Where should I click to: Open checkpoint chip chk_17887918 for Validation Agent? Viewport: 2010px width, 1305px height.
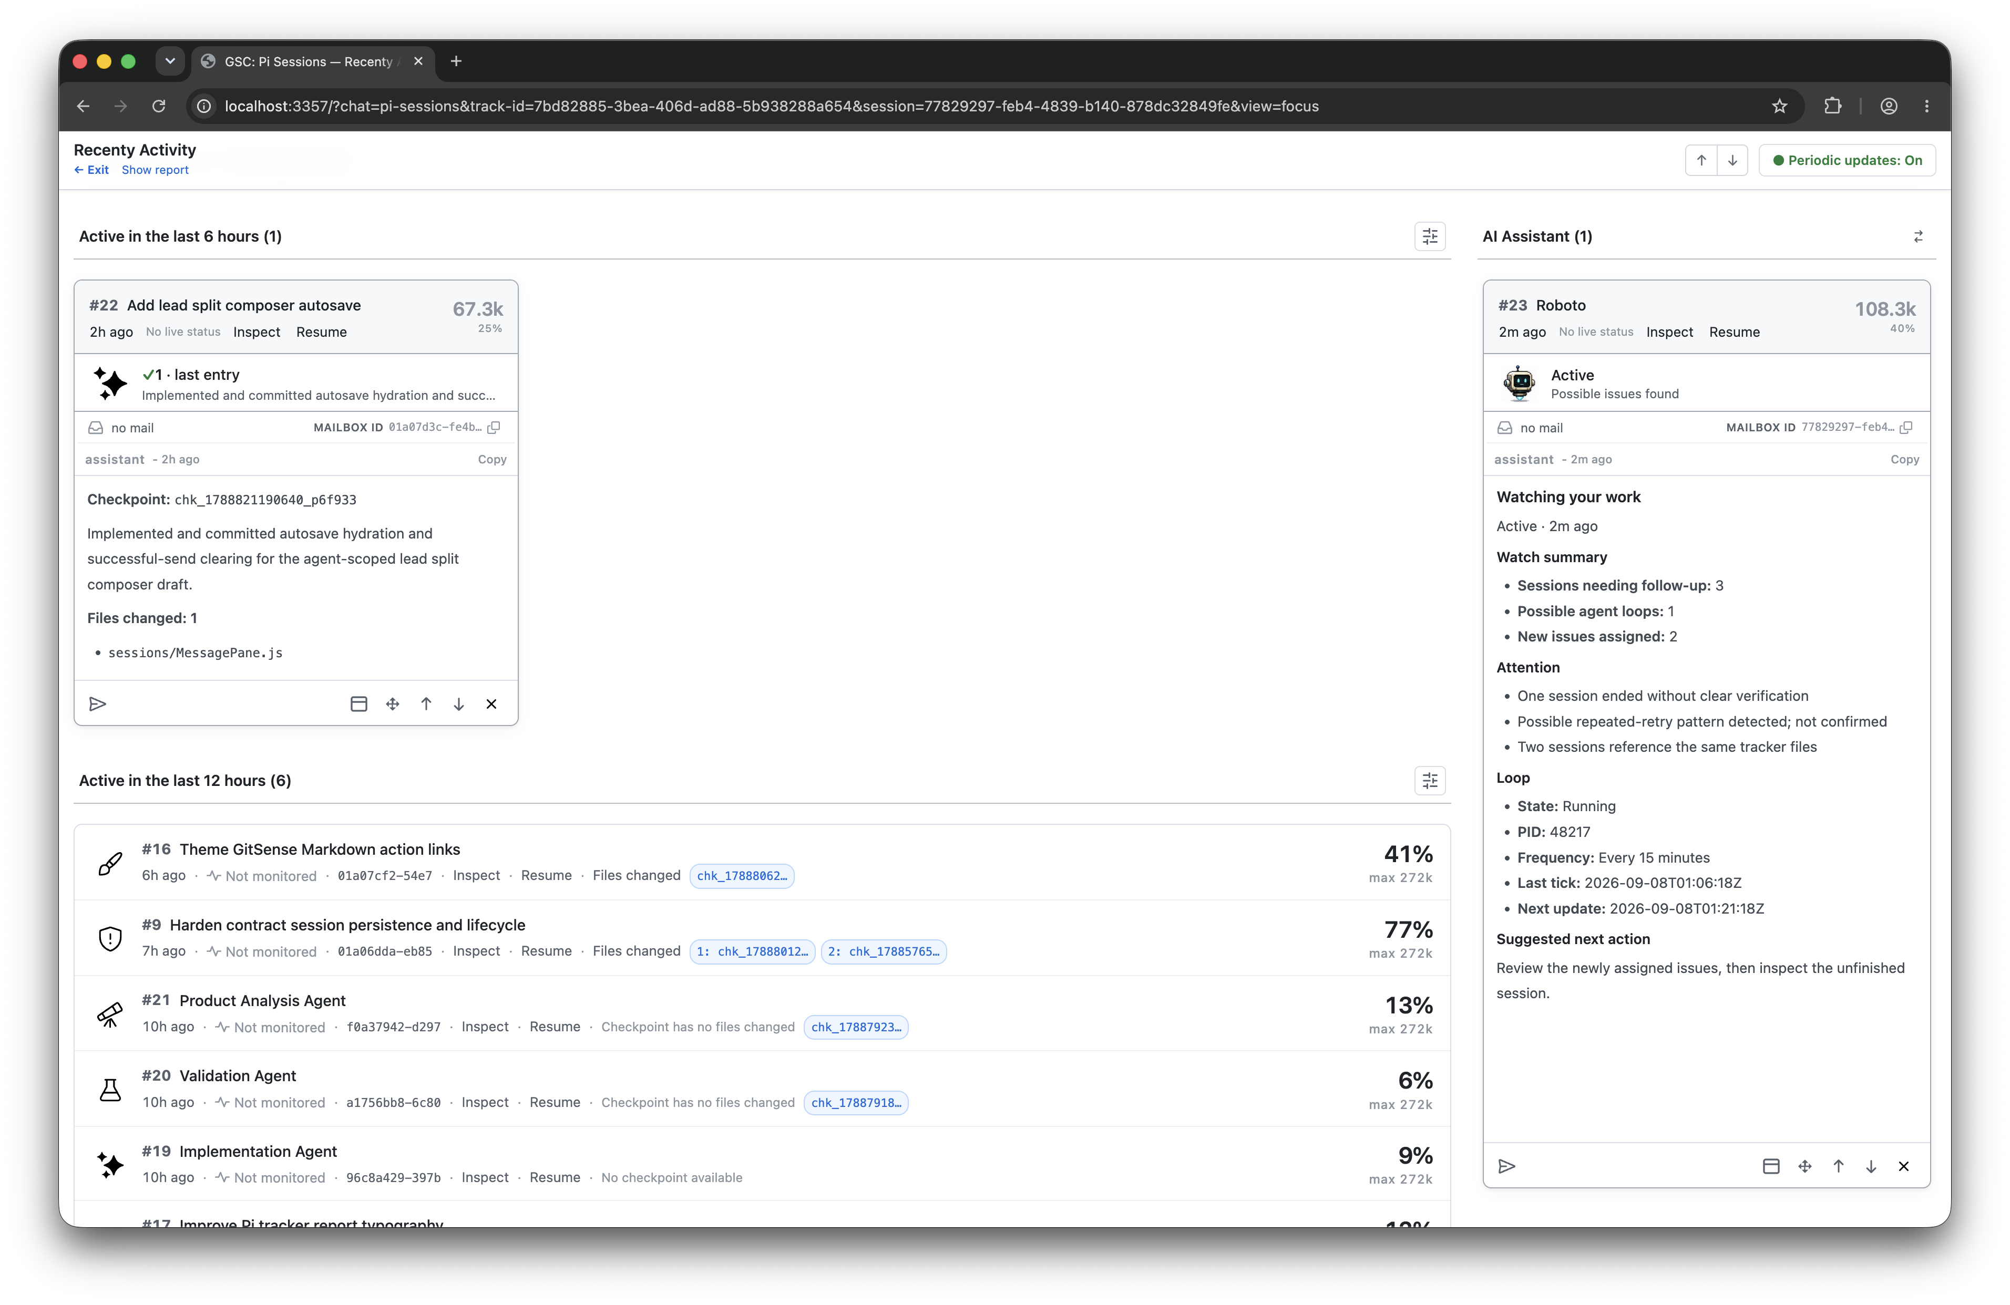click(856, 1102)
